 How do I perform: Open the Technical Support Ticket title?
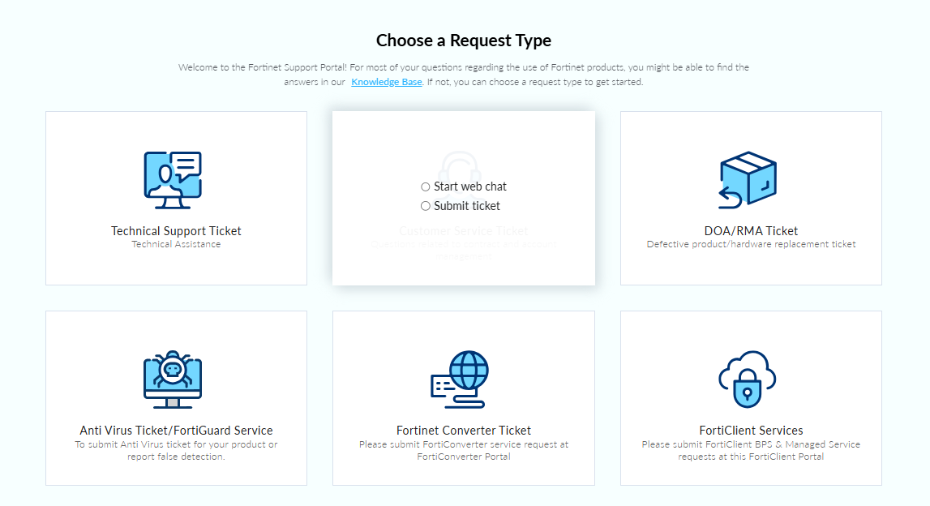pyautogui.click(x=176, y=231)
